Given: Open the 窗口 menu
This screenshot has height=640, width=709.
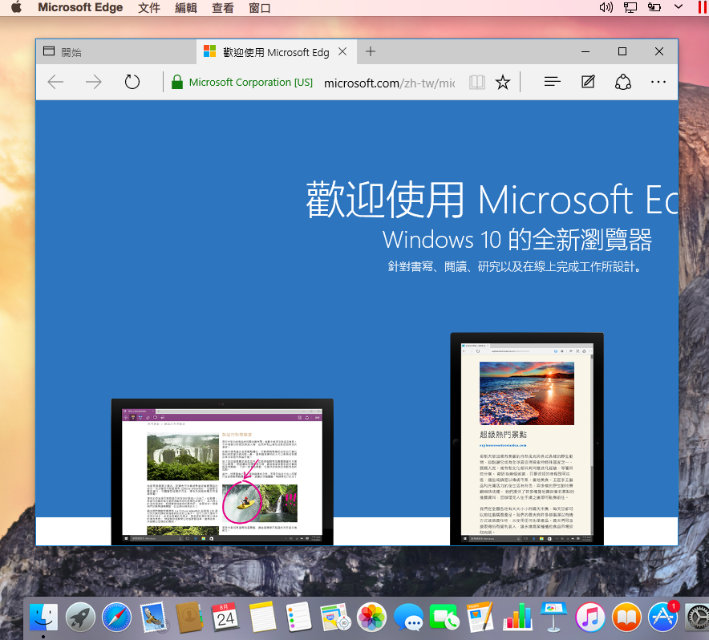Looking at the screenshot, I should coord(260,8).
